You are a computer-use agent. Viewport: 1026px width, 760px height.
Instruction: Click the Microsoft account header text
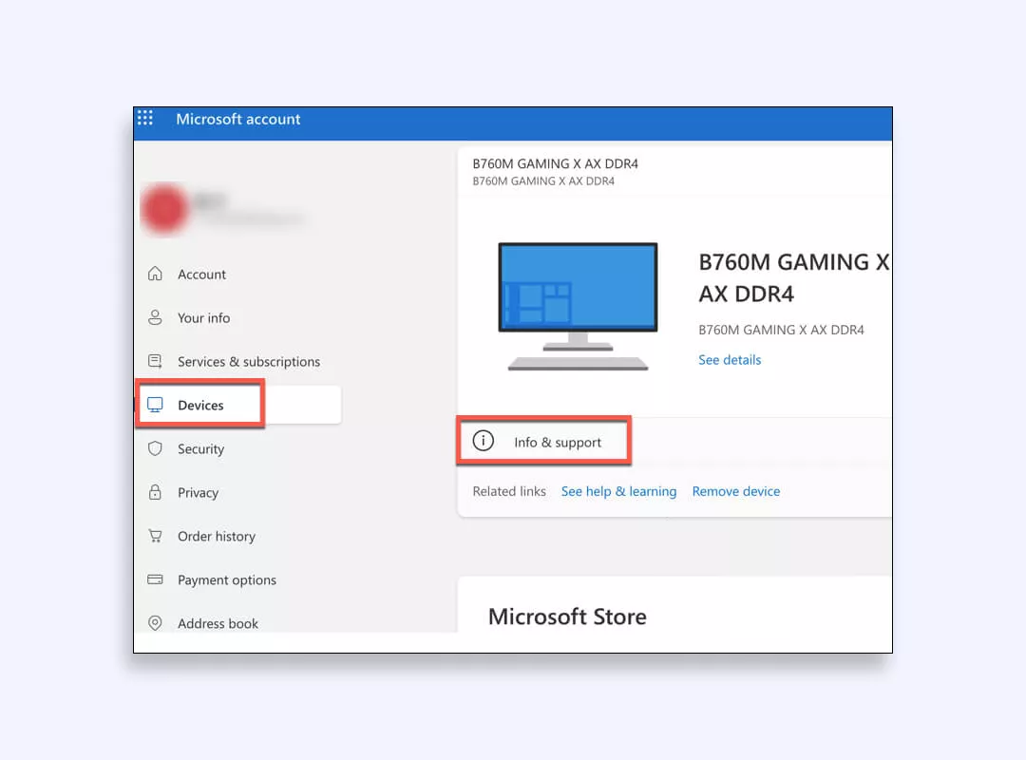pyautogui.click(x=237, y=119)
